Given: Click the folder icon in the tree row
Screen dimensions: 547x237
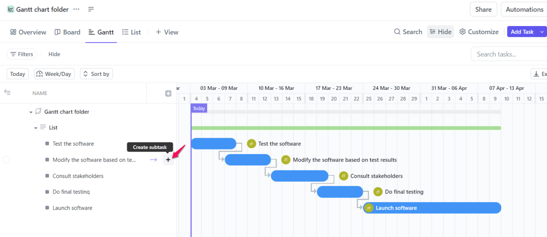Looking at the screenshot, I should [38, 111].
